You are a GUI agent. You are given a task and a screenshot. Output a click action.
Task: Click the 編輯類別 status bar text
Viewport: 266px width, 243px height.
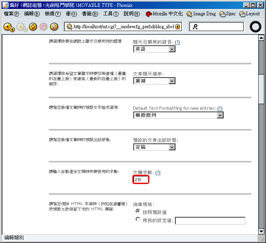pos(14,238)
